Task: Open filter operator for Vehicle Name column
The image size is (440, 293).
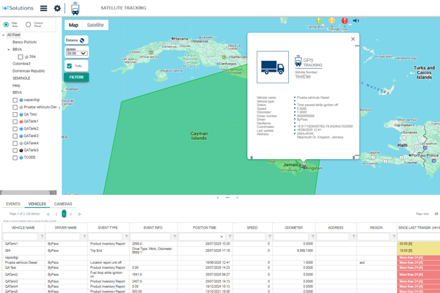Action: (x=42, y=237)
